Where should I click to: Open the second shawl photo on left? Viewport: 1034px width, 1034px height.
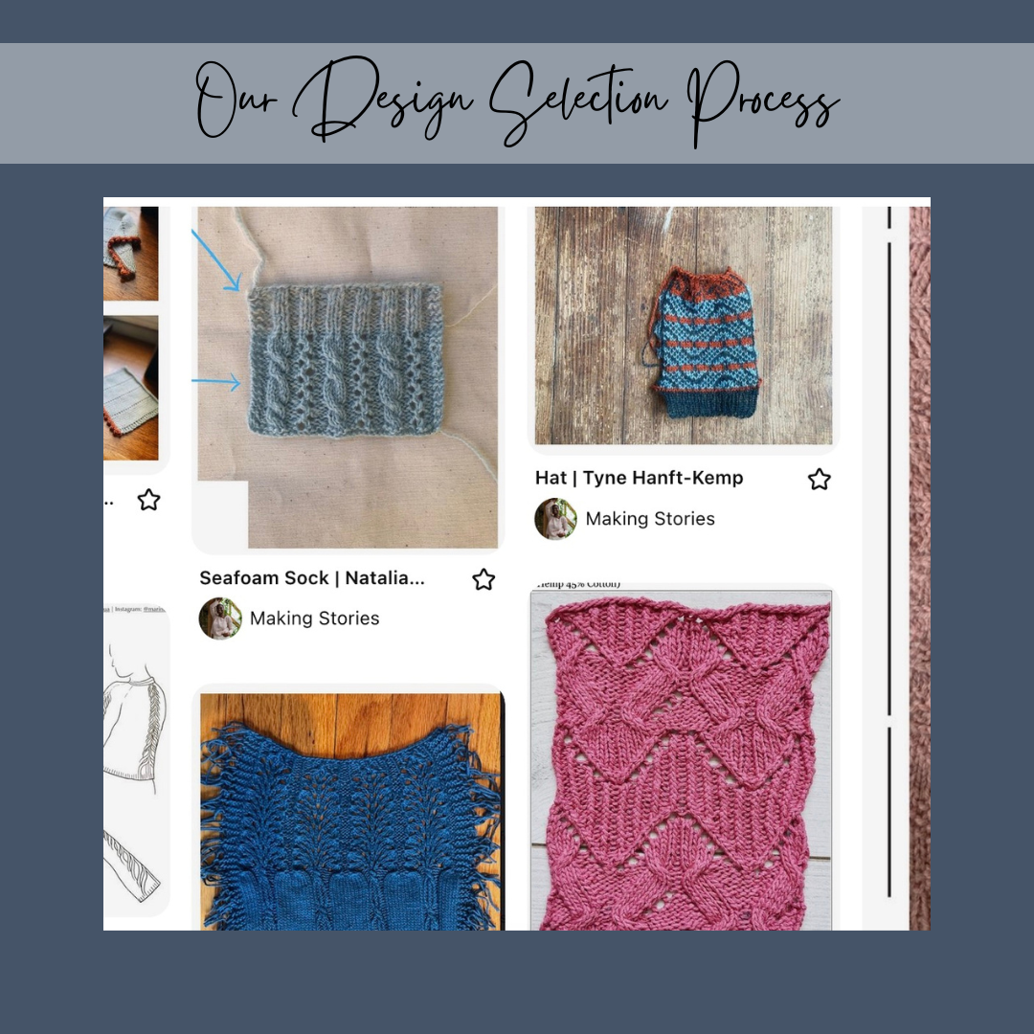(x=130, y=388)
